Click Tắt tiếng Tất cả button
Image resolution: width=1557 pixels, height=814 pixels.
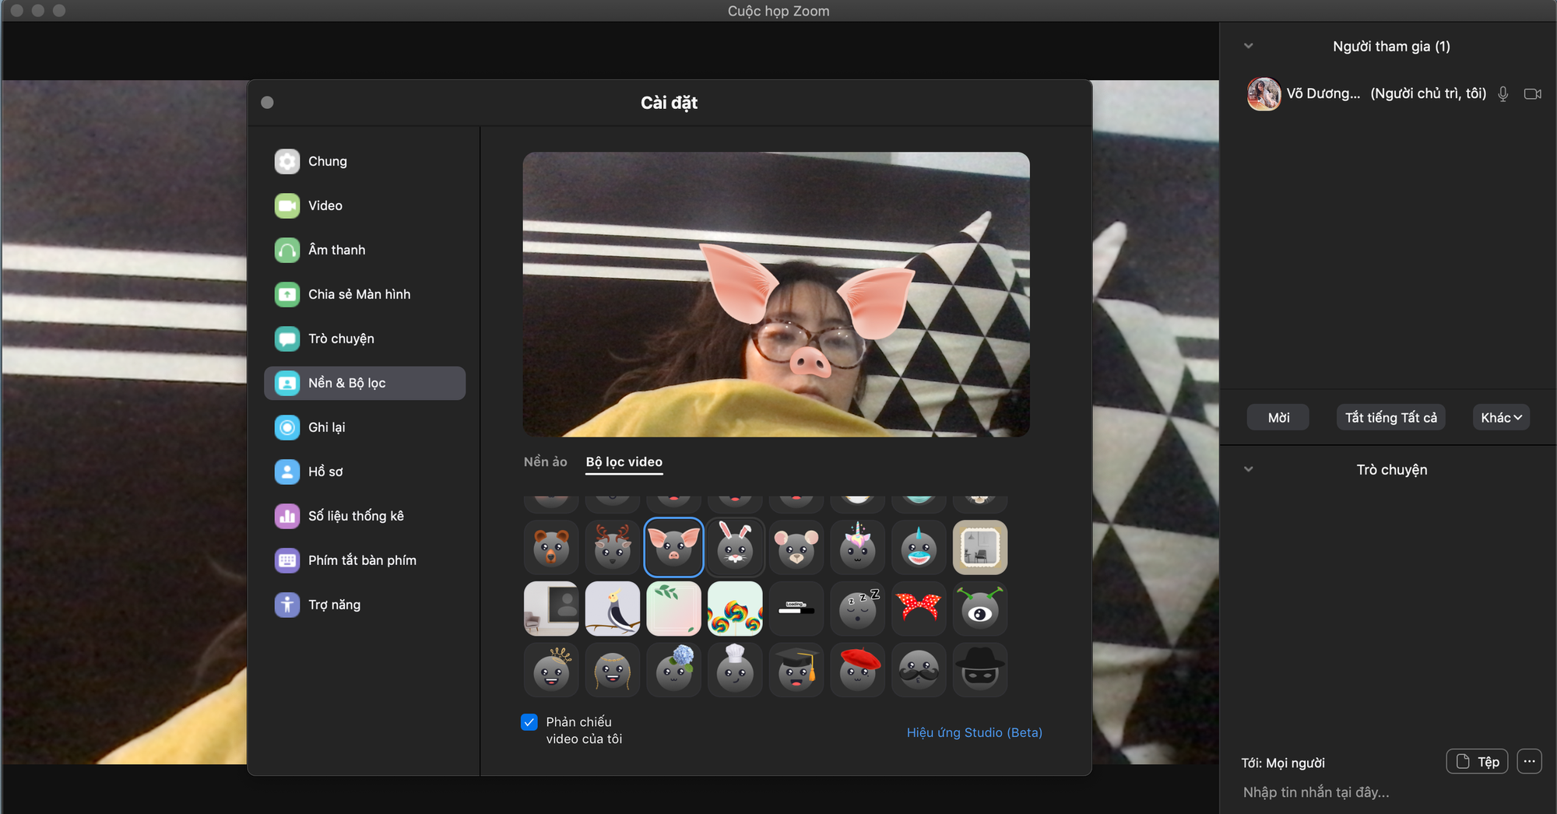(x=1391, y=417)
